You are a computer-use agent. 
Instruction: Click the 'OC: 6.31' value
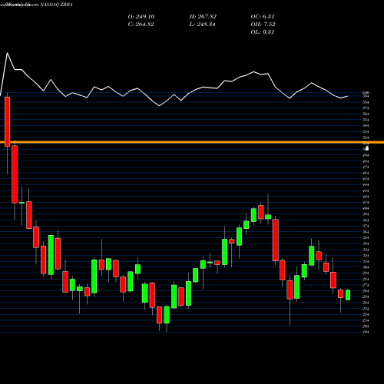click(x=263, y=17)
